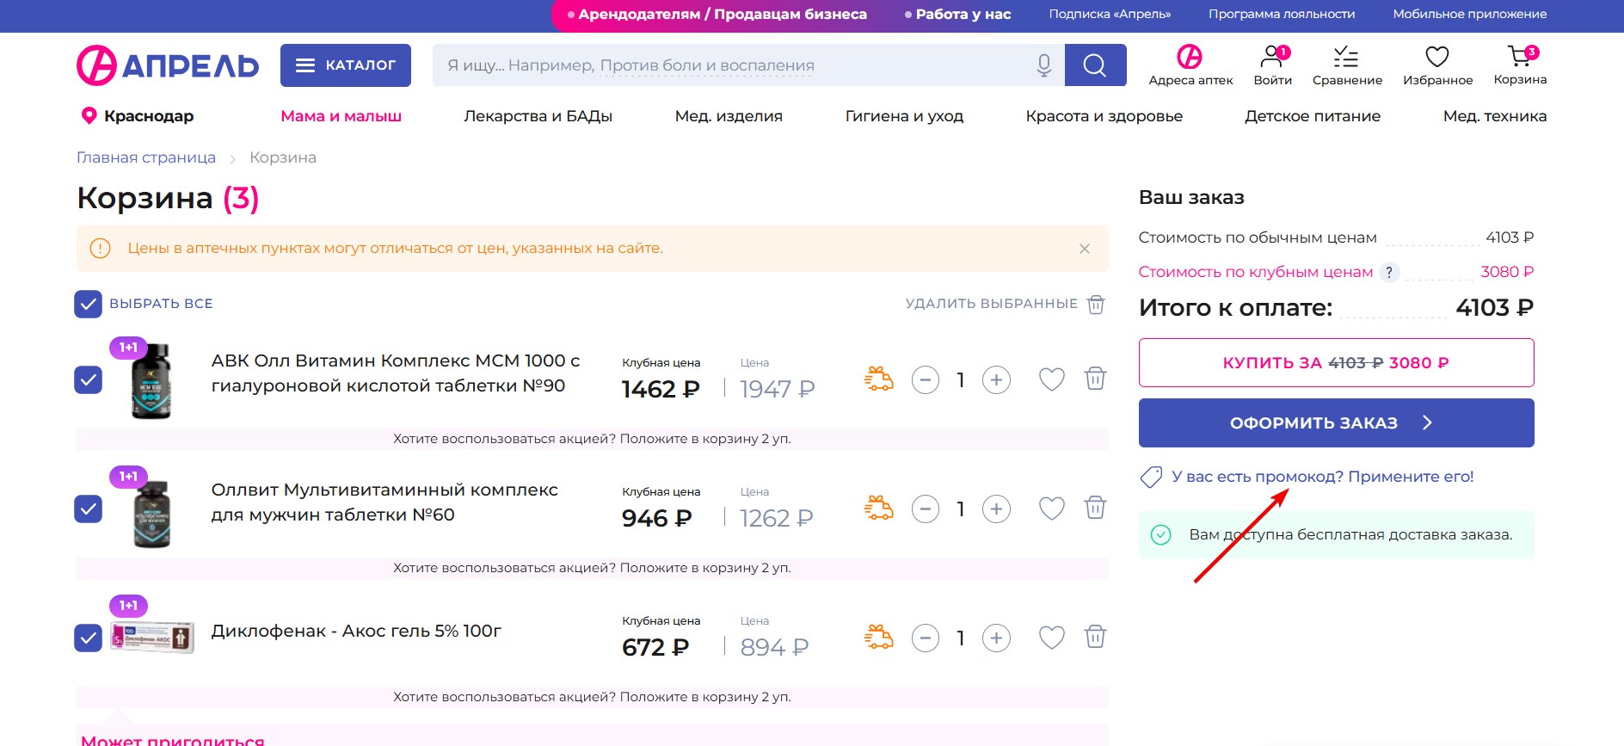Click the promo code tag icon
The width and height of the screenshot is (1624, 746).
point(1151,477)
